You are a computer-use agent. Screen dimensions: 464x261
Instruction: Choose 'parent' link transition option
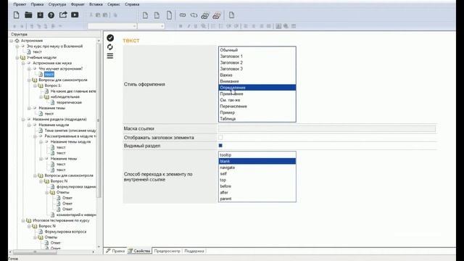coord(257,199)
